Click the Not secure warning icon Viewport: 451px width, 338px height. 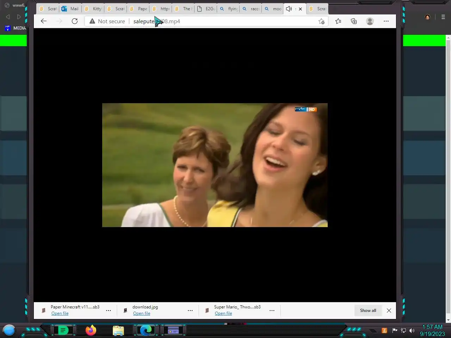pyautogui.click(x=92, y=21)
